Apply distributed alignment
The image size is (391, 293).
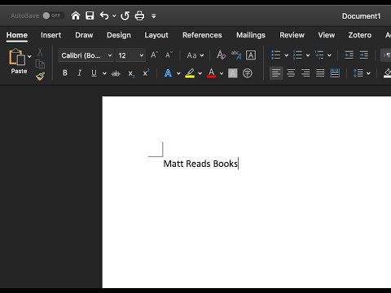coord(335,73)
